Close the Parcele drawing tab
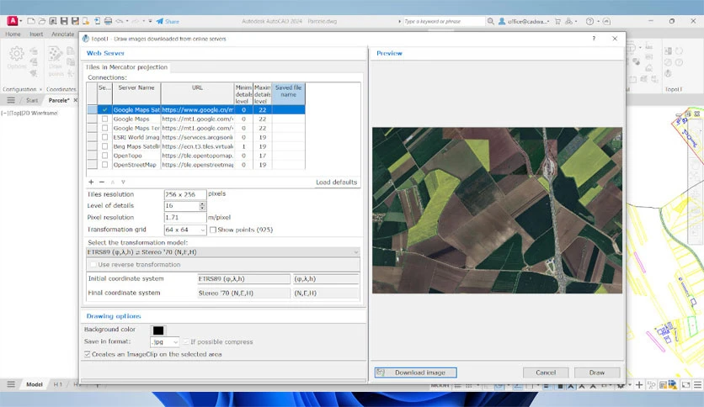The image size is (704, 407). point(76,100)
